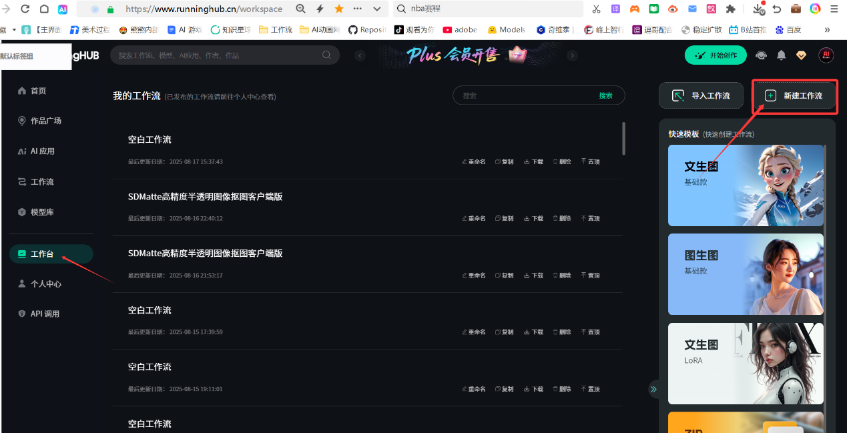Click the magnifier icon in top search bar
Image resolution: width=847 pixels, height=433 pixels.
326,55
